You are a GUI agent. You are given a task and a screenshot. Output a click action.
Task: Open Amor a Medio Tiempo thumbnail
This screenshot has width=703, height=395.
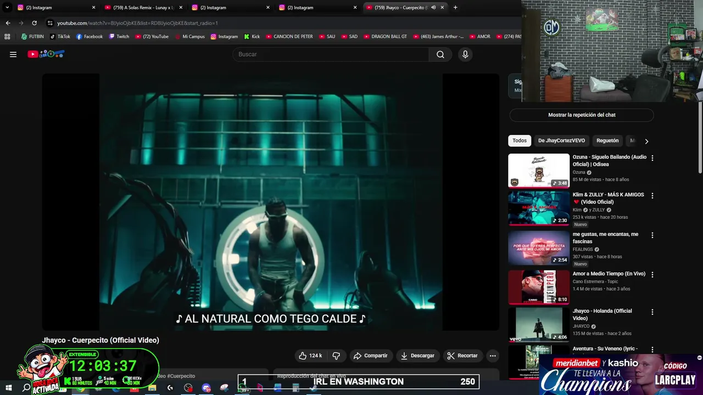coord(539,287)
